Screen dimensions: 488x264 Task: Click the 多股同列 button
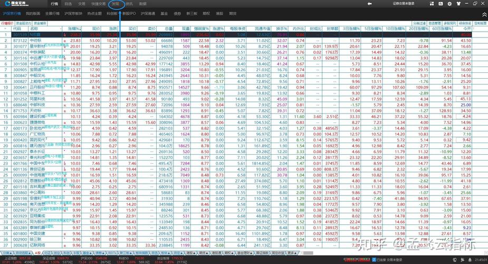click(x=449, y=23)
